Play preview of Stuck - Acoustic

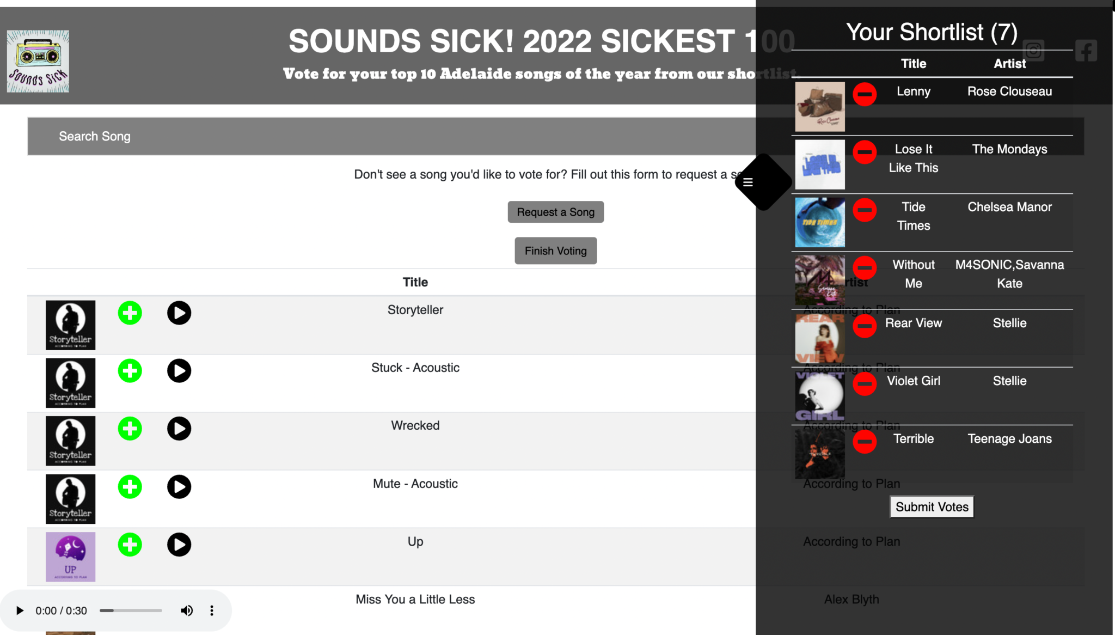(179, 371)
